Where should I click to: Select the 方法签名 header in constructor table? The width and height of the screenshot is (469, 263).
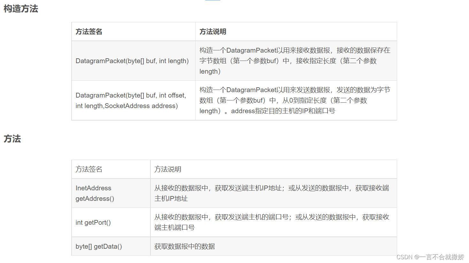click(89, 32)
